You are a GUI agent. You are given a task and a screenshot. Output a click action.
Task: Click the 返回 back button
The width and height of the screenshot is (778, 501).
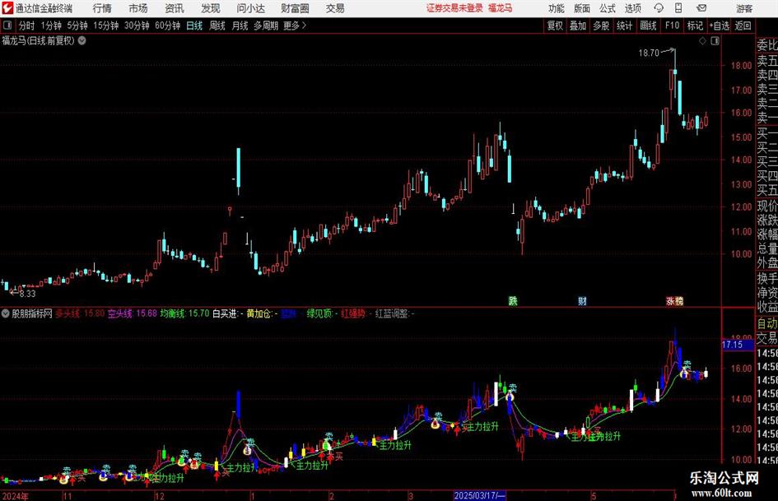743,26
